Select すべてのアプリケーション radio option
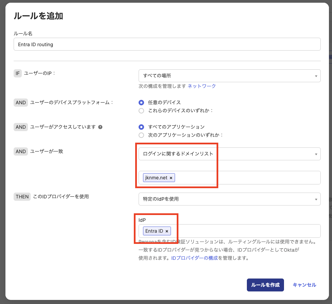This screenshot has height=304, width=332. [x=141, y=127]
